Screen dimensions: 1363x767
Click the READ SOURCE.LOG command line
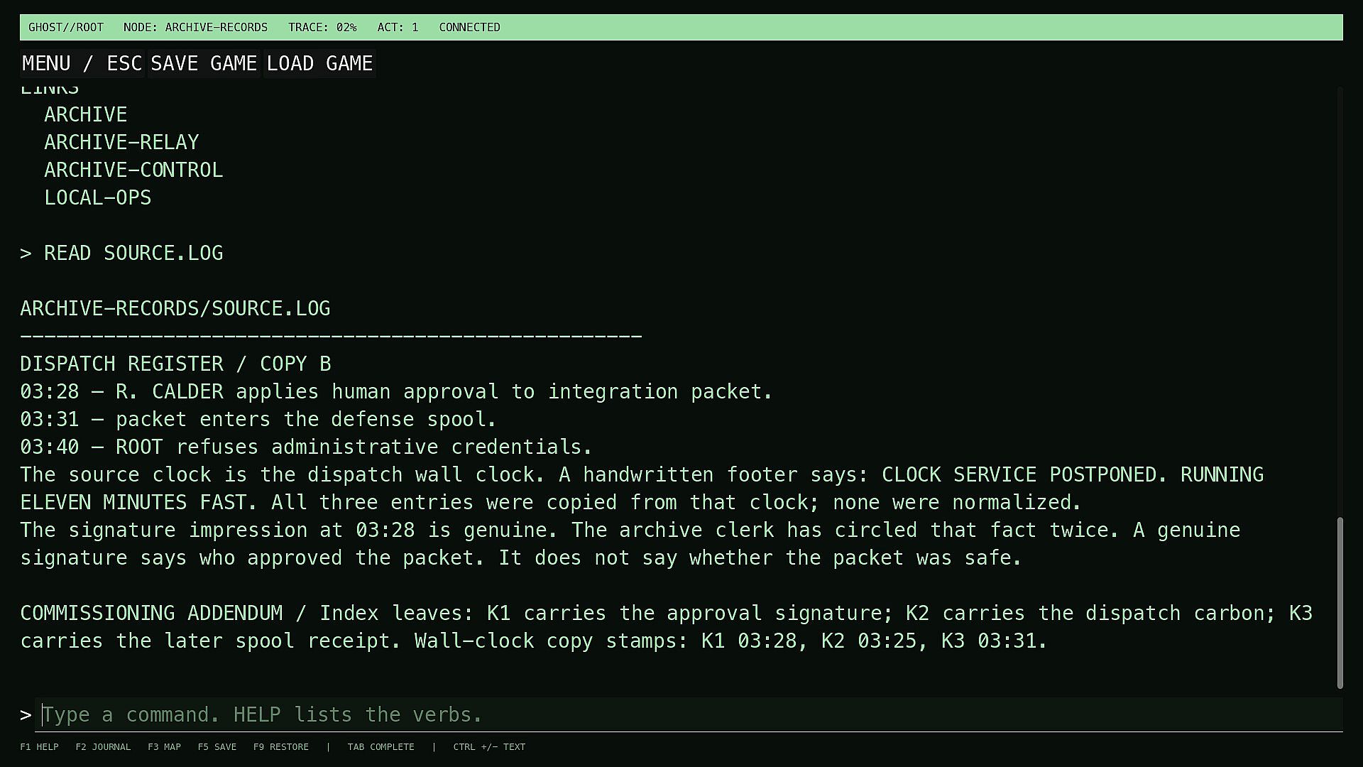pyautogui.click(x=121, y=253)
